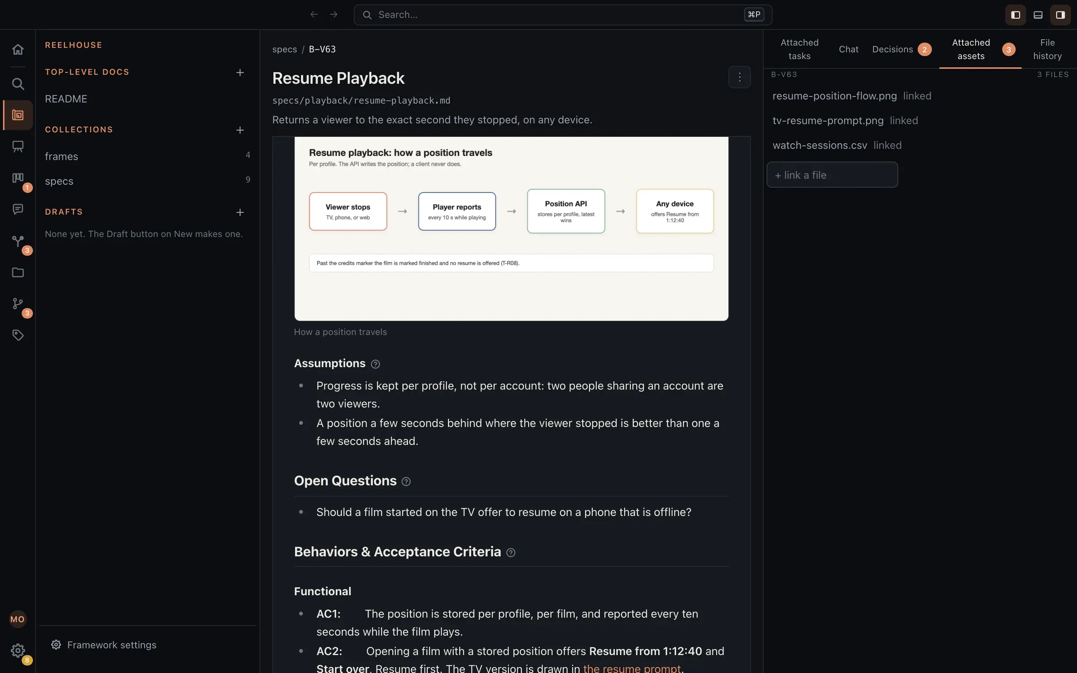
Task: Go back with the left arrow
Action: [x=314, y=15]
